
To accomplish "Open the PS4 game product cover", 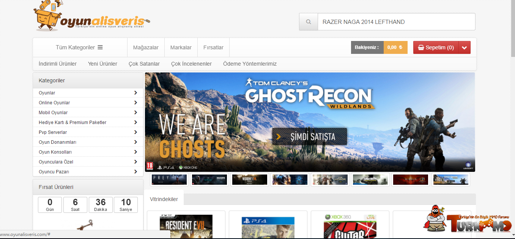I will pyautogui.click(x=268, y=228).
